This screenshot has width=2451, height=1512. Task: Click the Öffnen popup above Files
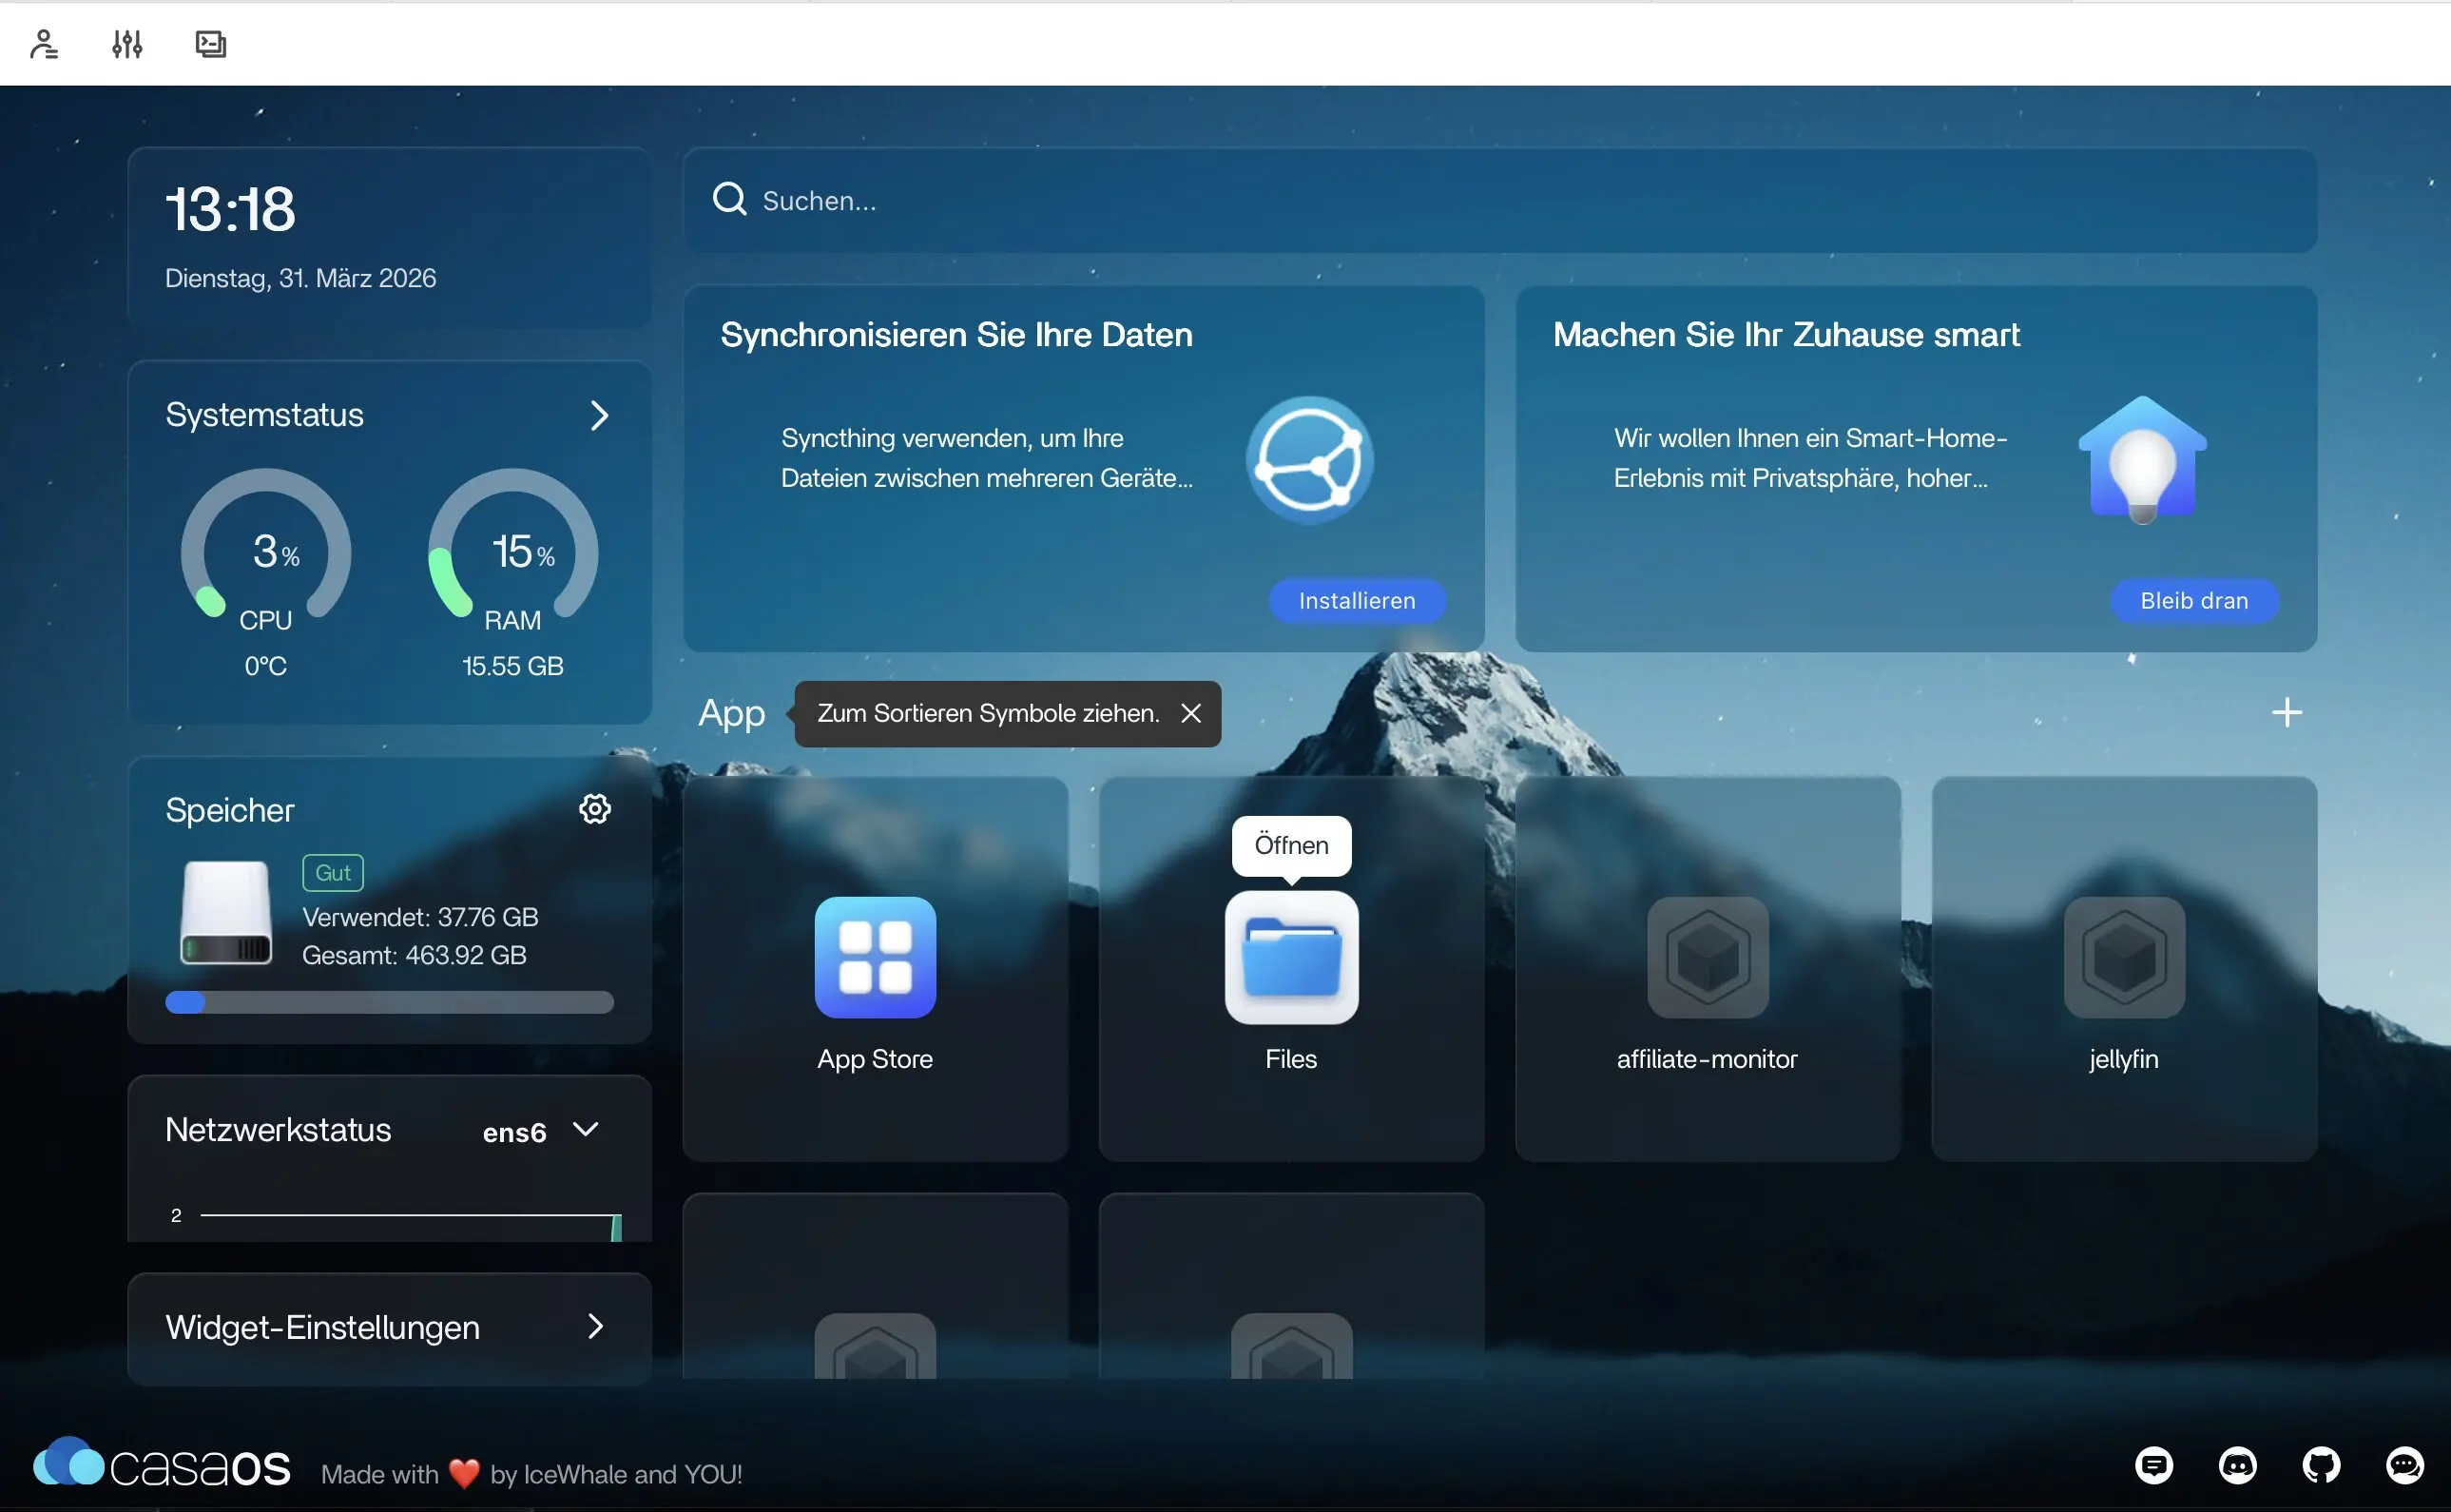click(x=1290, y=845)
